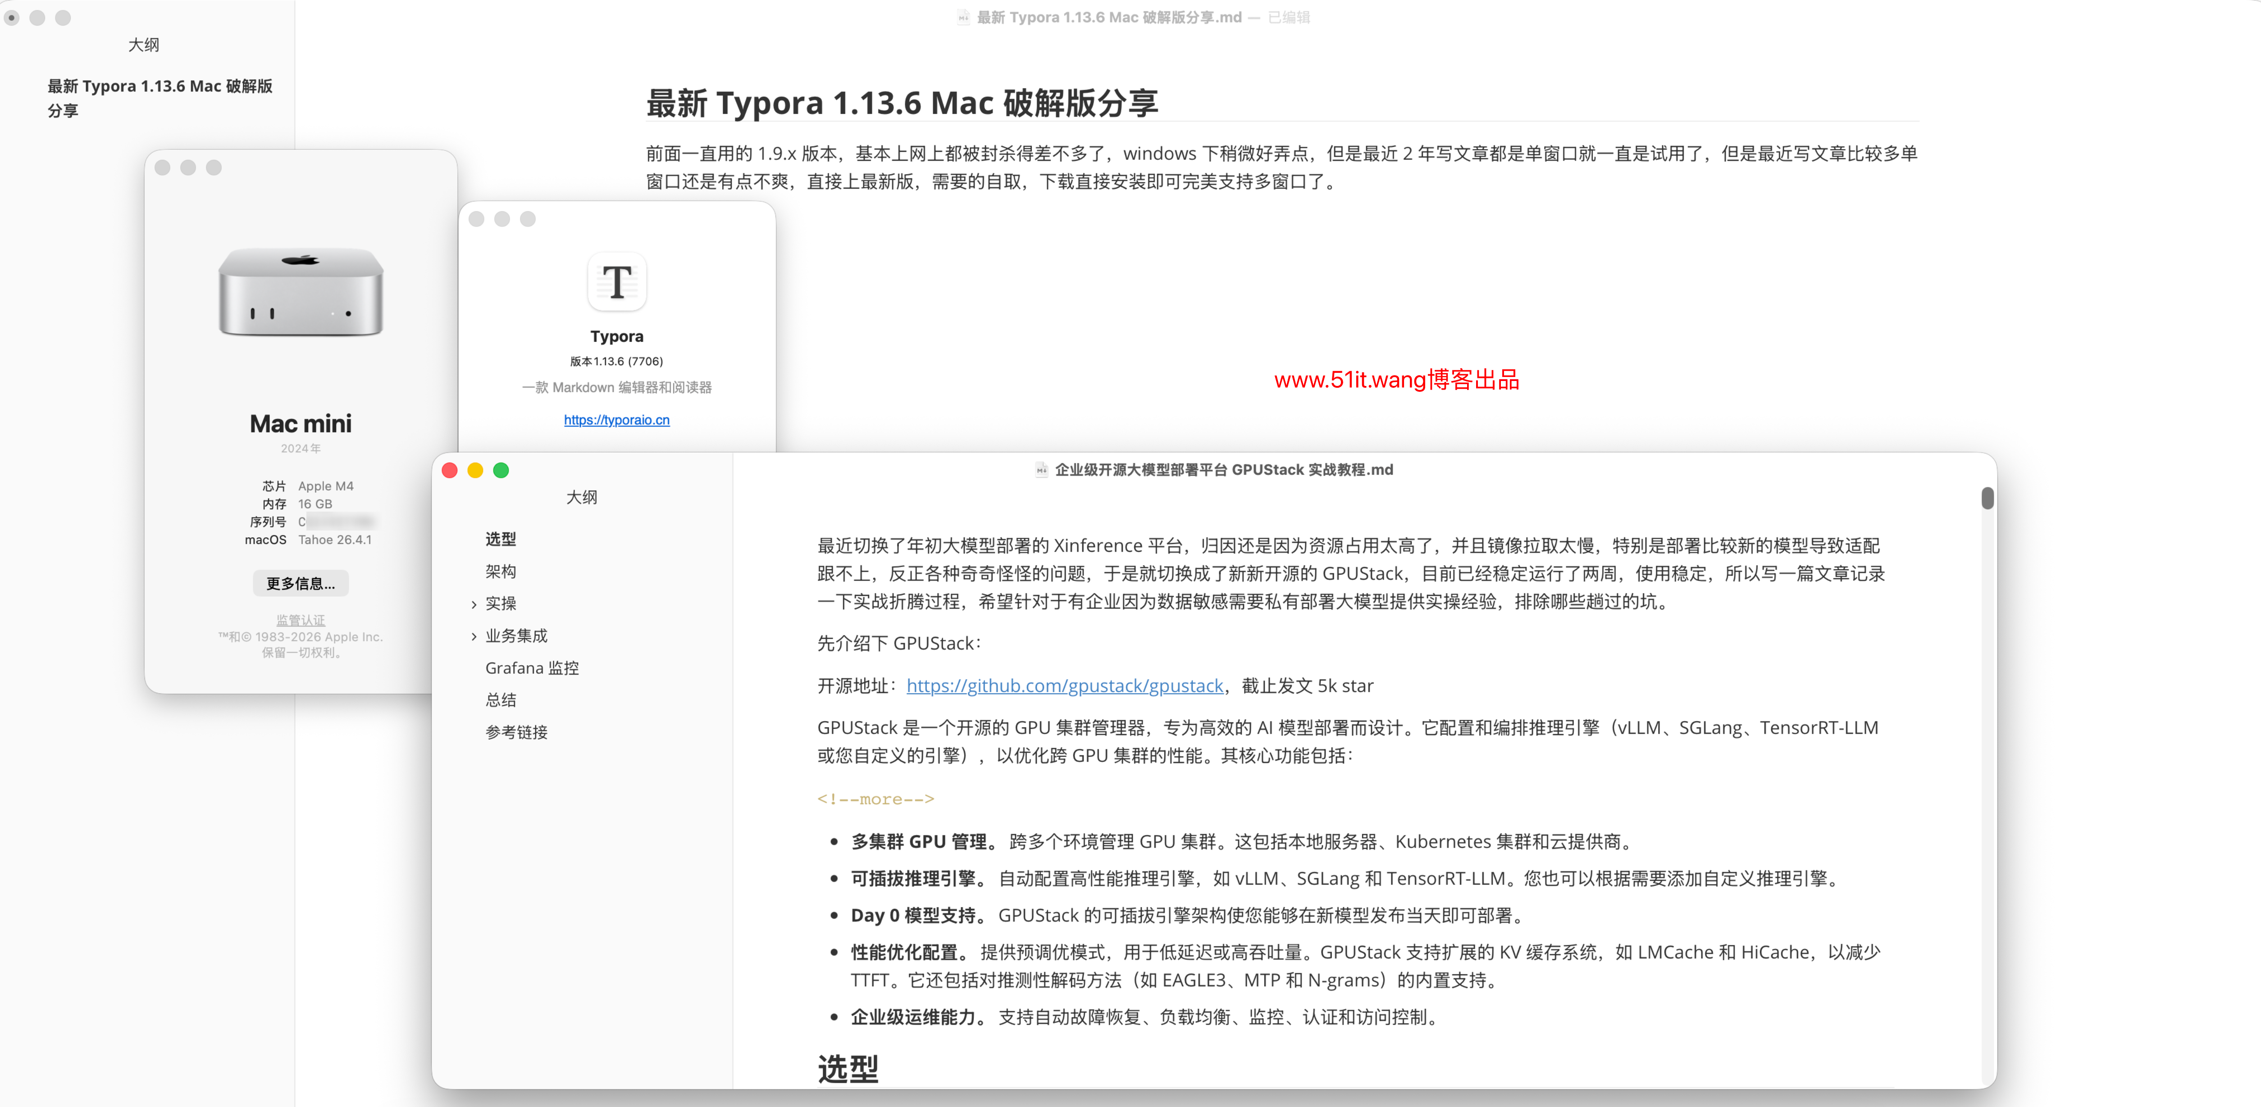Image resolution: width=2261 pixels, height=1107 pixels.
Task: Click the Typora app icon in About window
Action: point(617,281)
